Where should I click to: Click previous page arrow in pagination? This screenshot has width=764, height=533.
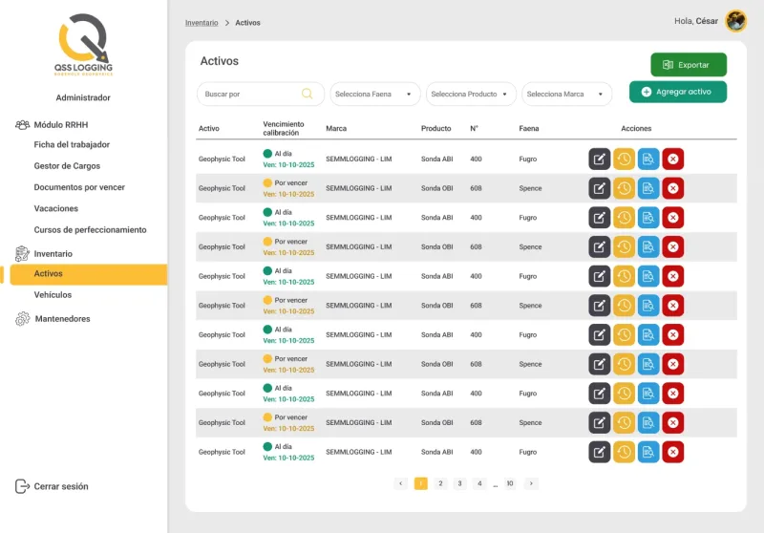click(x=400, y=483)
